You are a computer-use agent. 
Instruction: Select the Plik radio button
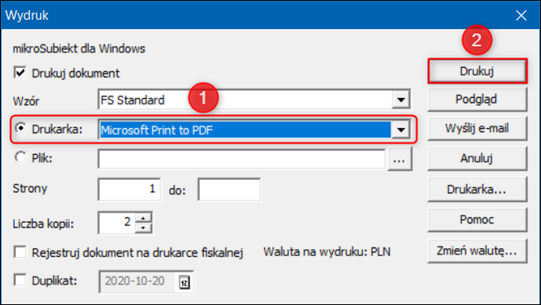(21, 157)
